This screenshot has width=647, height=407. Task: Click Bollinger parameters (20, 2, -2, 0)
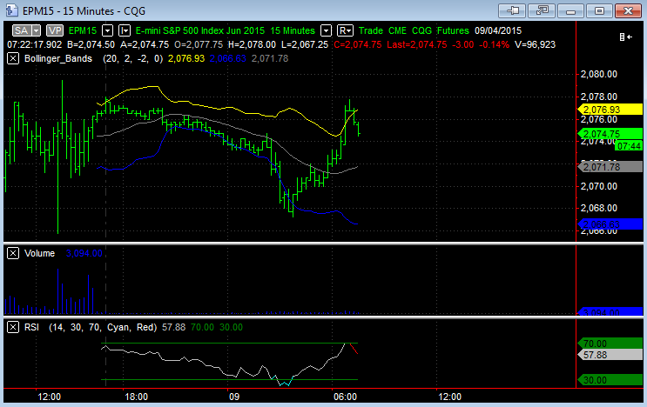point(132,58)
